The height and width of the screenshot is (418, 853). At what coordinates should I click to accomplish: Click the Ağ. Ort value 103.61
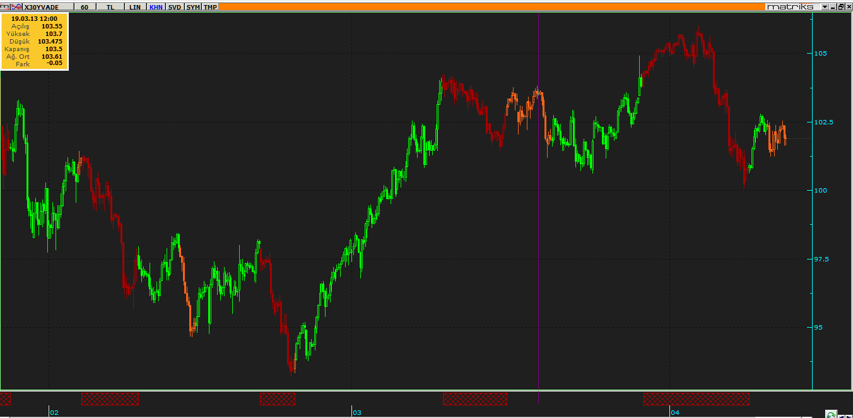(x=52, y=57)
